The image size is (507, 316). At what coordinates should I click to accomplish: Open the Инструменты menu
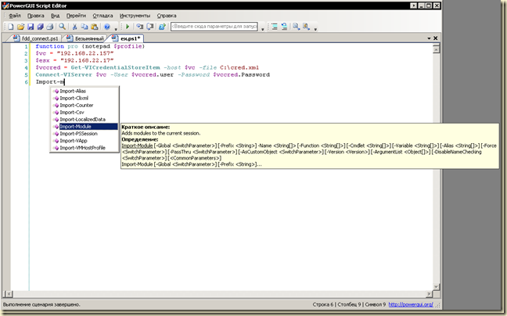point(135,15)
